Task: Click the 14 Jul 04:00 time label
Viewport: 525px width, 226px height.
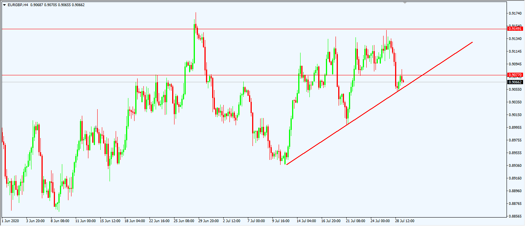Action: pyautogui.click(x=306, y=221)
